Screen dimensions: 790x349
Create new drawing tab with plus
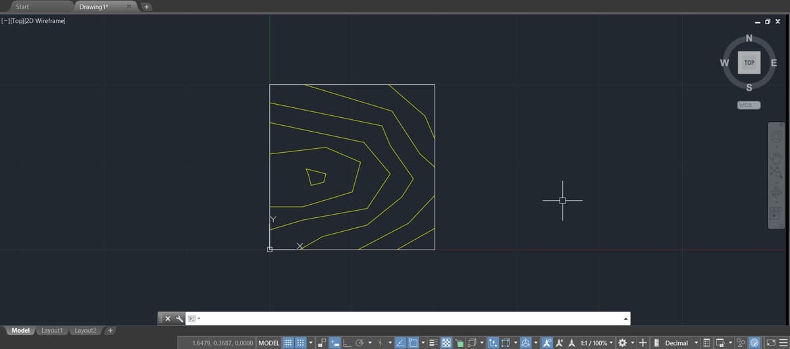pyautogui.click(x=147, y=7)
